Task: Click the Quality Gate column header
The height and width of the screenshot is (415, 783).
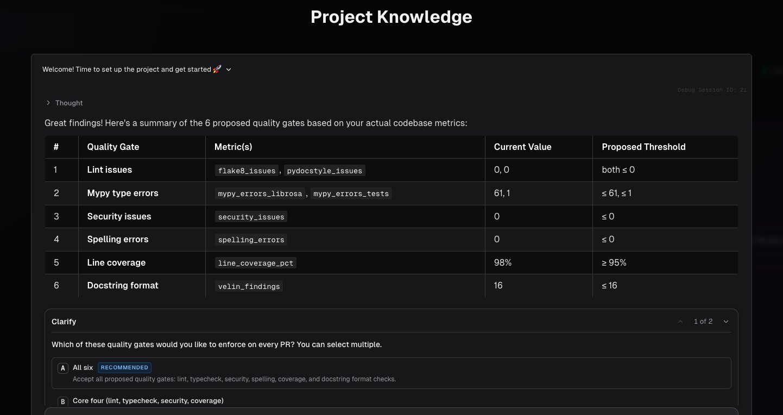Action: (x=113, y=147)
